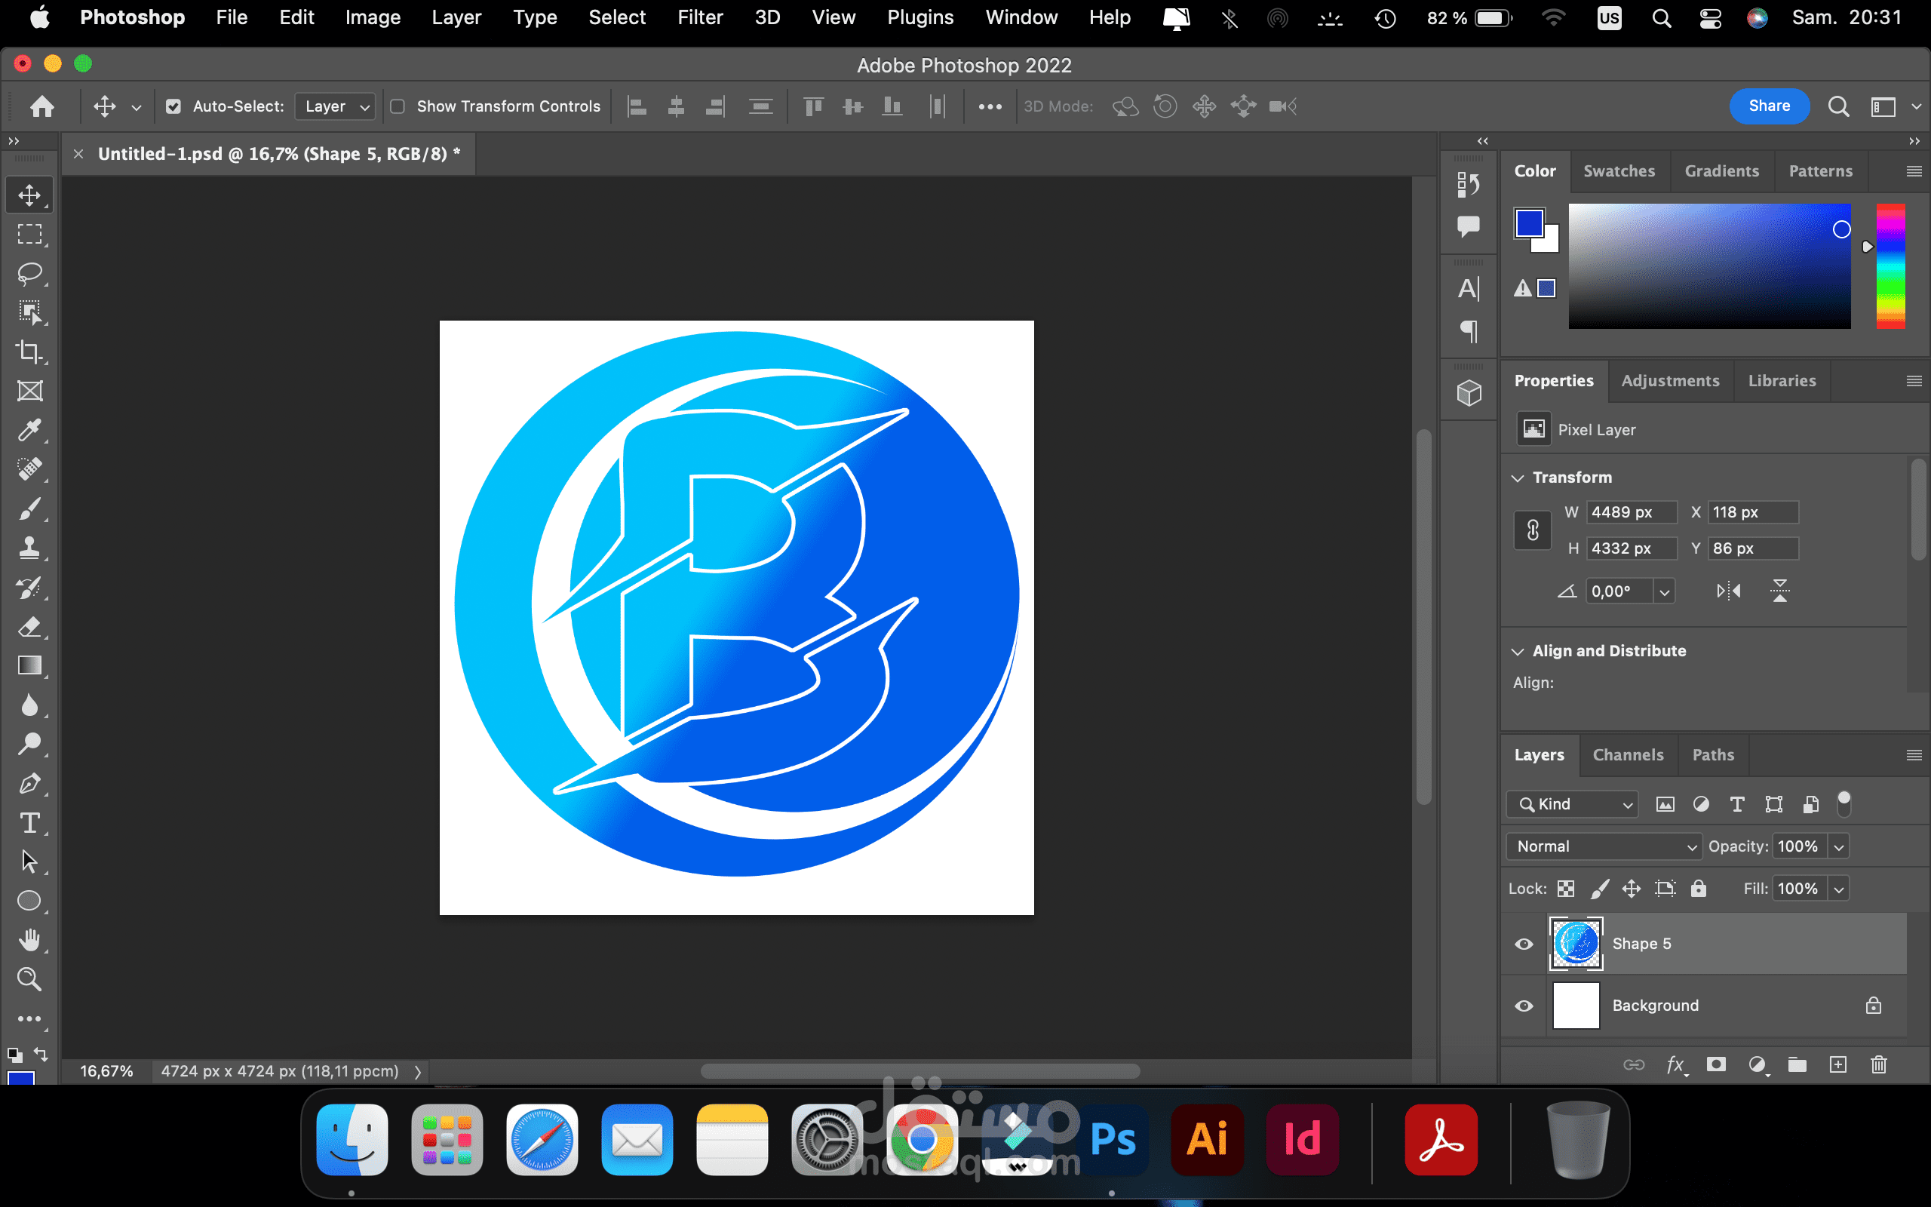Screen dimensions: 1931x1207
Task: Select the Eyedropper tool
Action: coord(29,430)
